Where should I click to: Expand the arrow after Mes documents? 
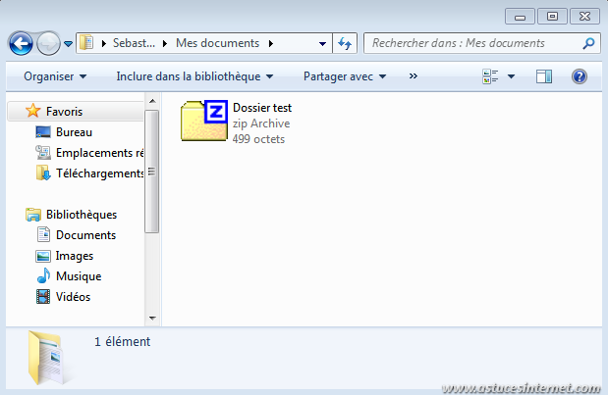(x=271, y=43)
